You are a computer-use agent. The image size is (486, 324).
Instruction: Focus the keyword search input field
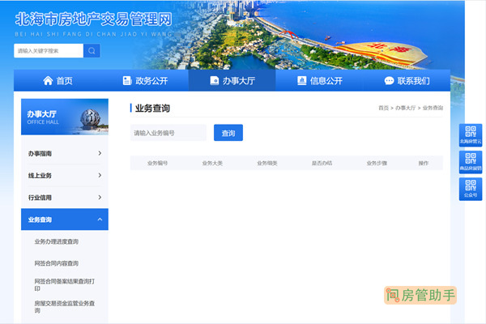point(49,50)
